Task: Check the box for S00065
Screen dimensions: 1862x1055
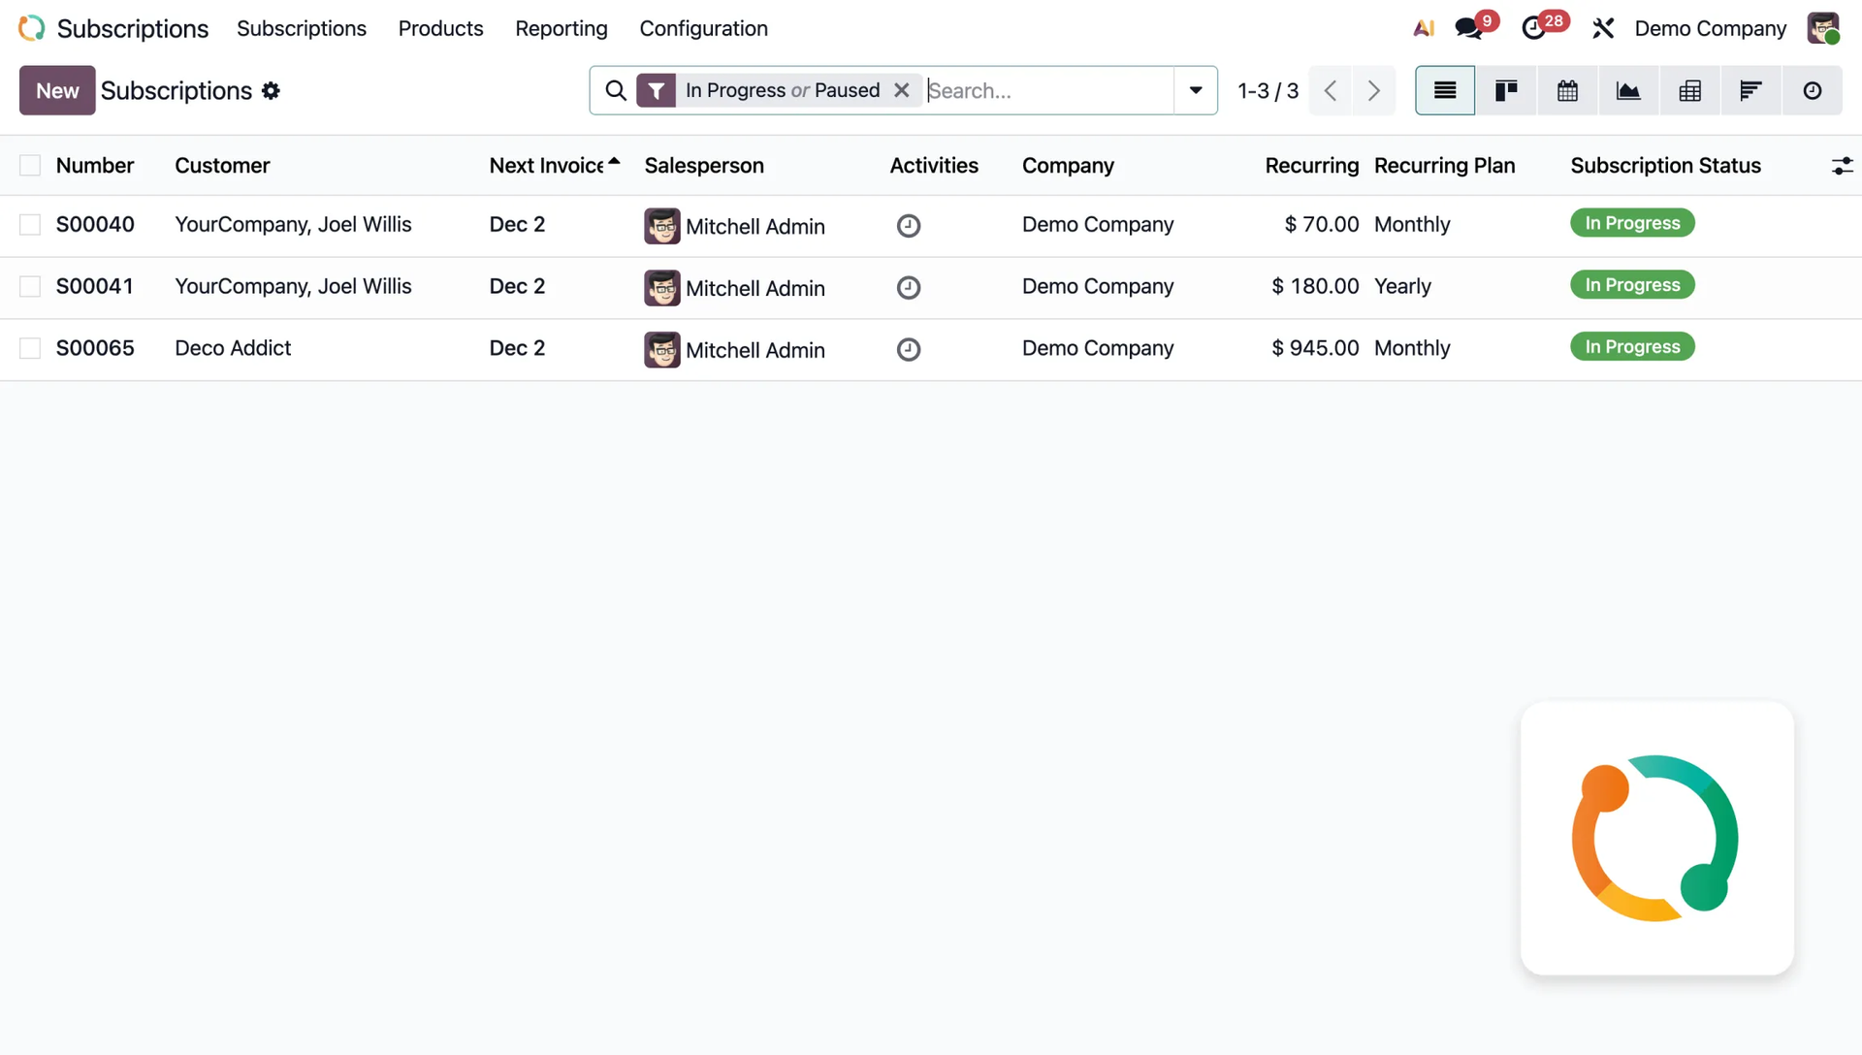Action: [30, 349]
